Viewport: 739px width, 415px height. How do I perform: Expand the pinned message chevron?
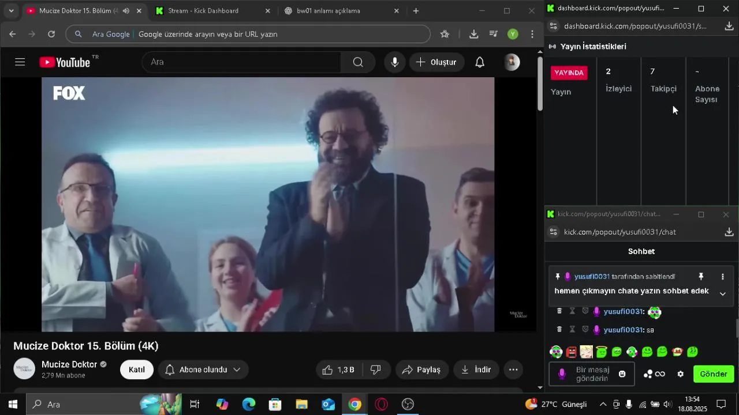722,293
